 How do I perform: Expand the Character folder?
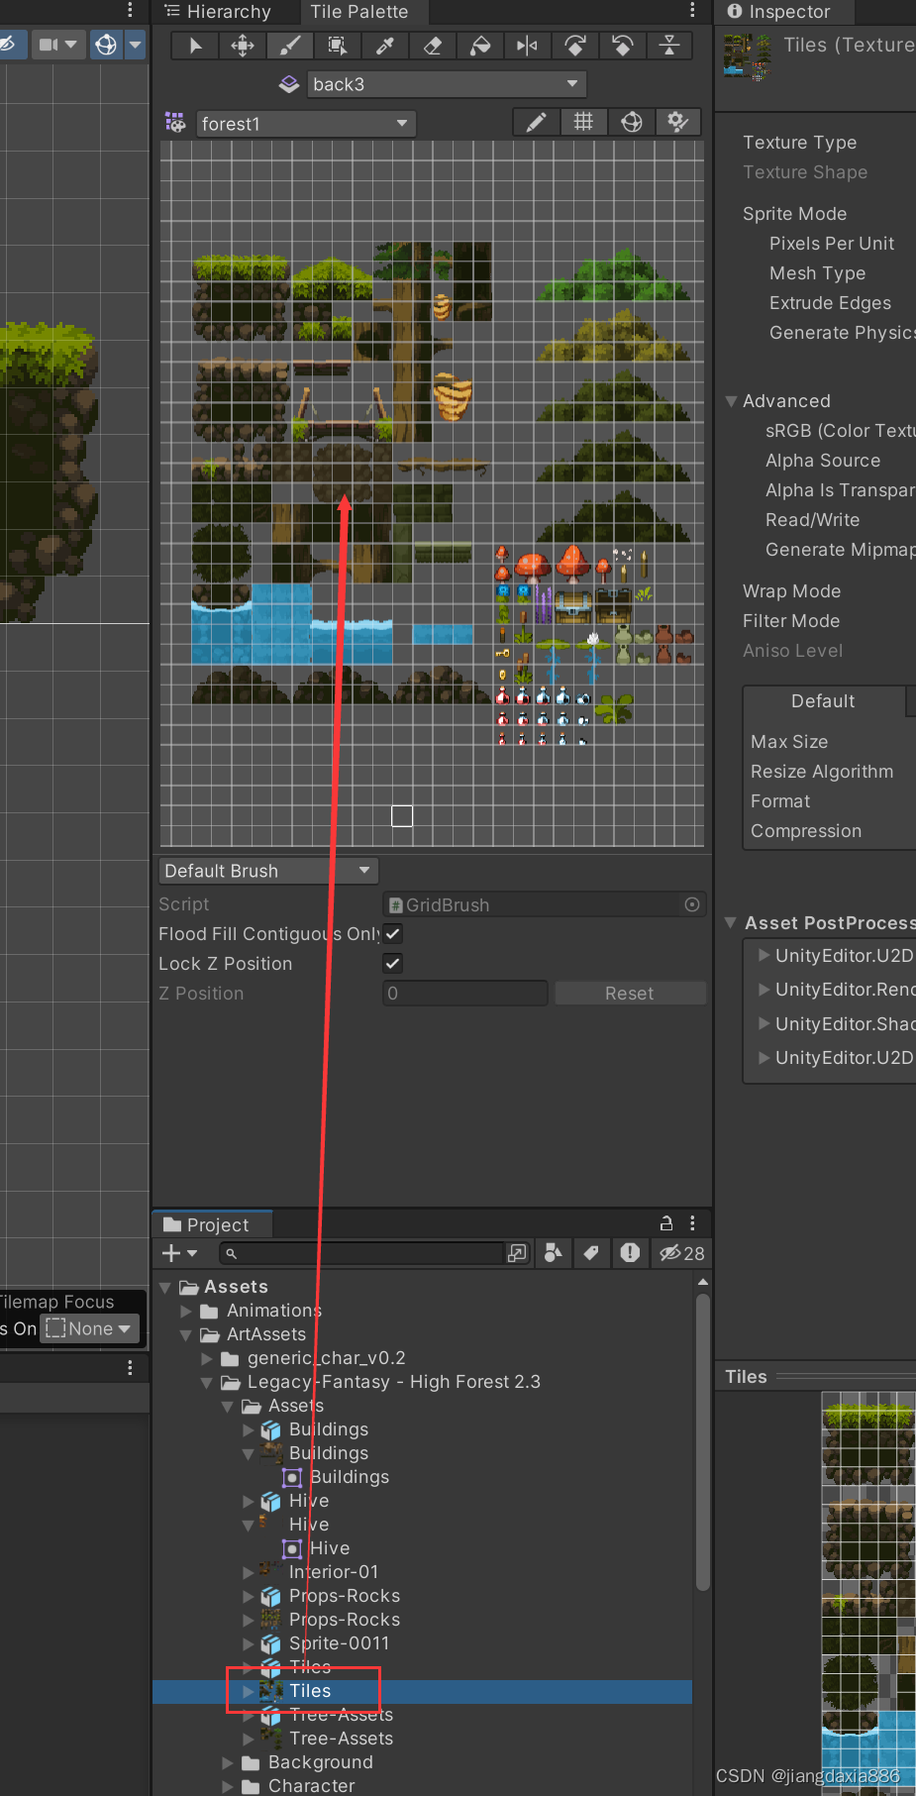(228, 1787)
